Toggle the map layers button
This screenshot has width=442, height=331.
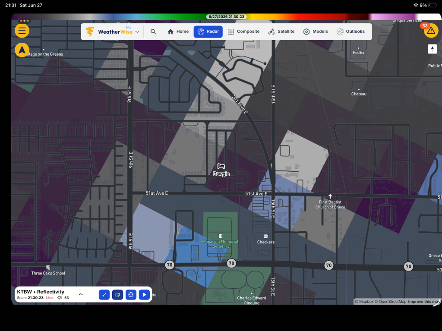click(117, 295)
